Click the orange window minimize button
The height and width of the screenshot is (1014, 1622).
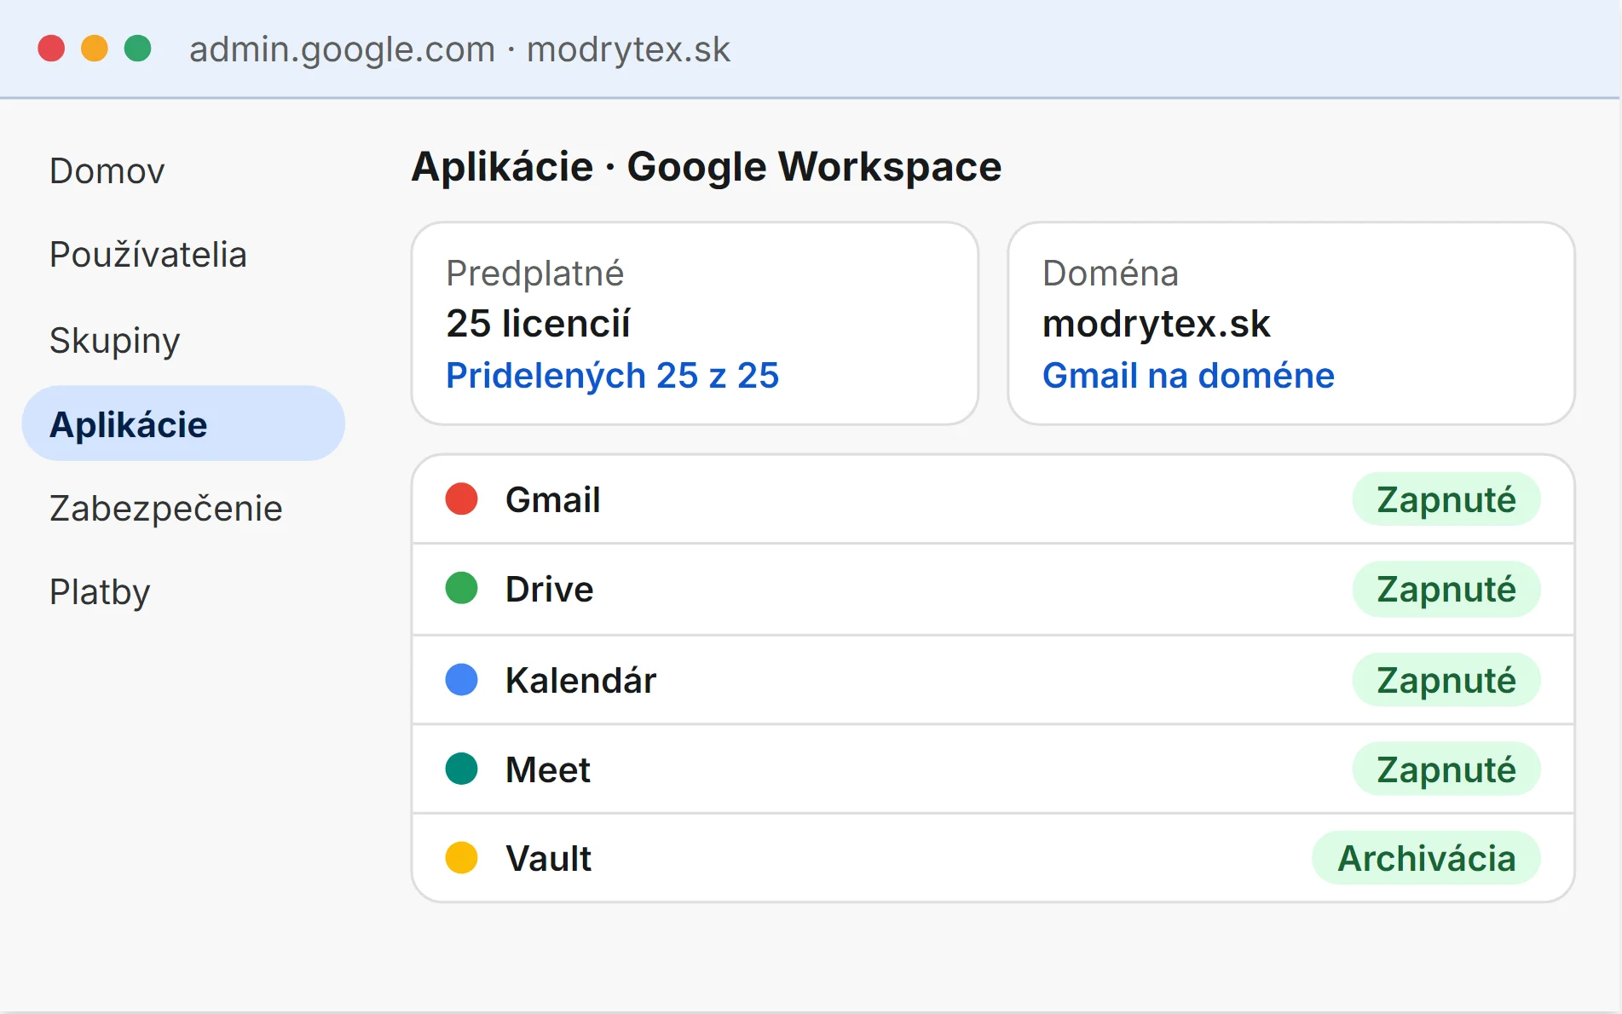click(95, 49)
